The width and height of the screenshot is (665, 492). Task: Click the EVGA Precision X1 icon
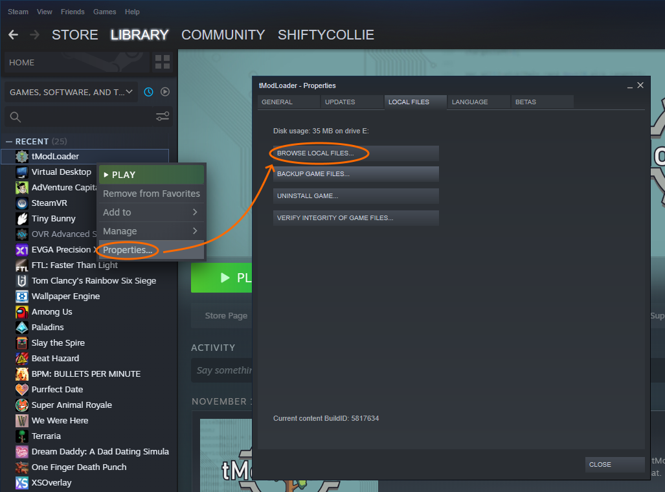[x=22, y=250]
